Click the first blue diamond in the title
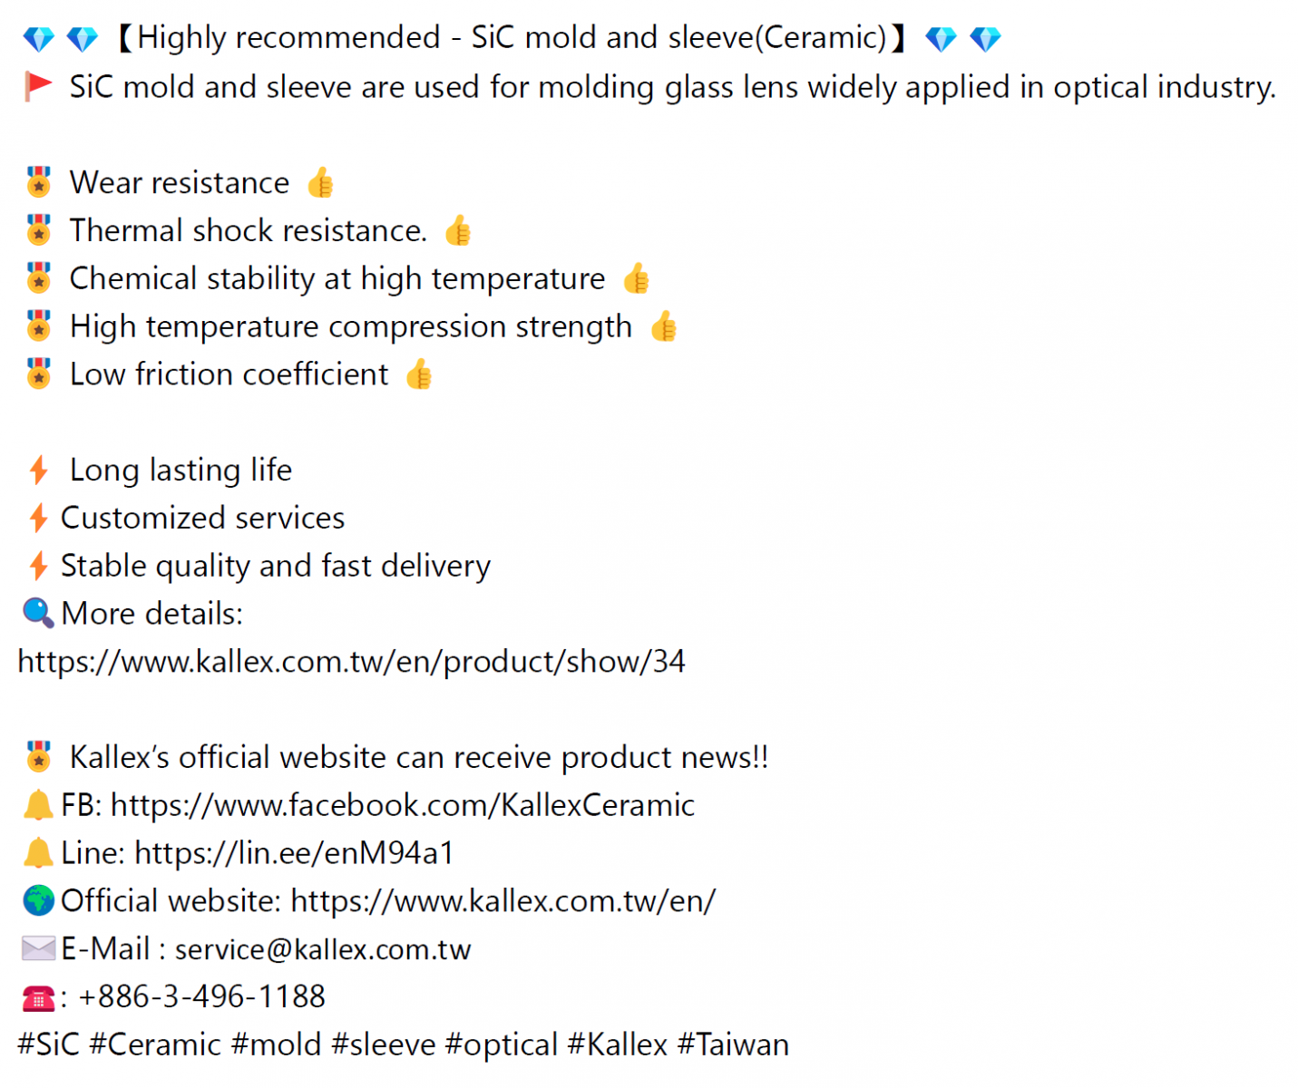 [x=38, y=39]
